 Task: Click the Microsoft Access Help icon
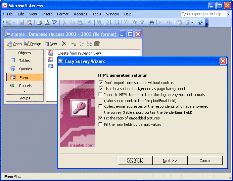200,22
